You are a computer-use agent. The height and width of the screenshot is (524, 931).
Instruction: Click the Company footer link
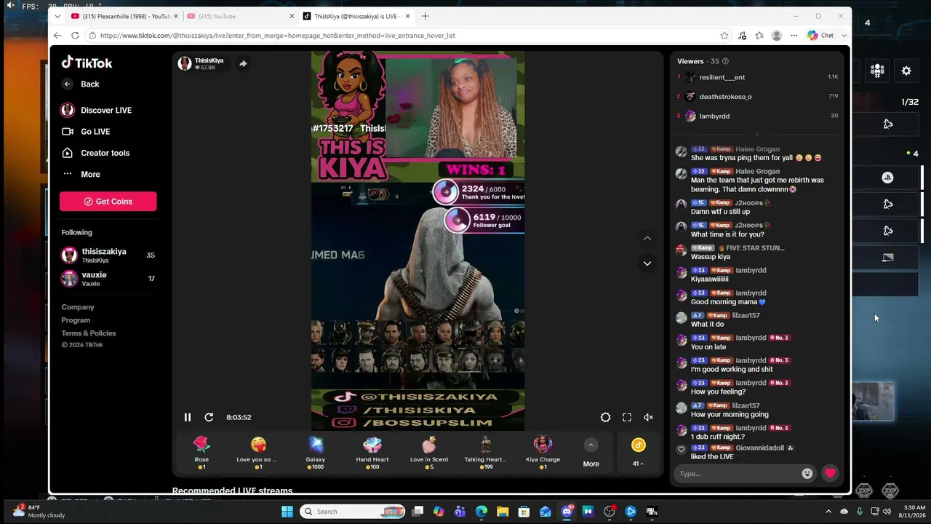coord(78,307)
